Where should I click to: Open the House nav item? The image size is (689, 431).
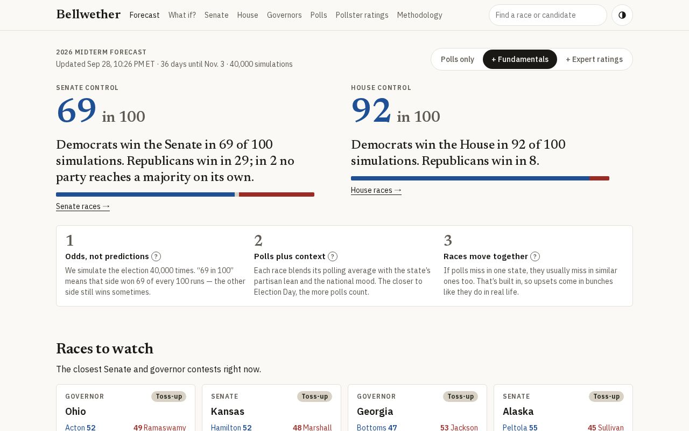248,15
